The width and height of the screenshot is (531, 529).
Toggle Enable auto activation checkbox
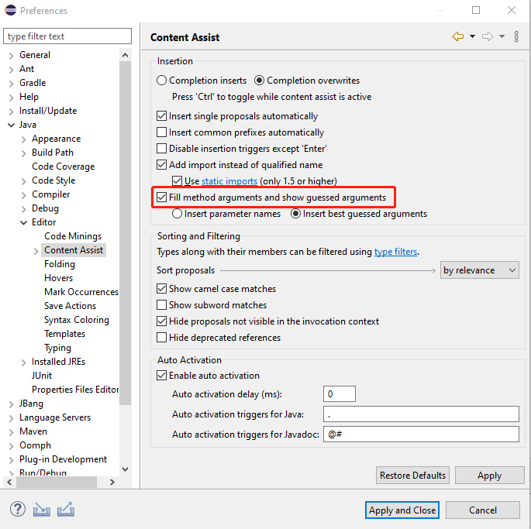click(x=161, y=376)
